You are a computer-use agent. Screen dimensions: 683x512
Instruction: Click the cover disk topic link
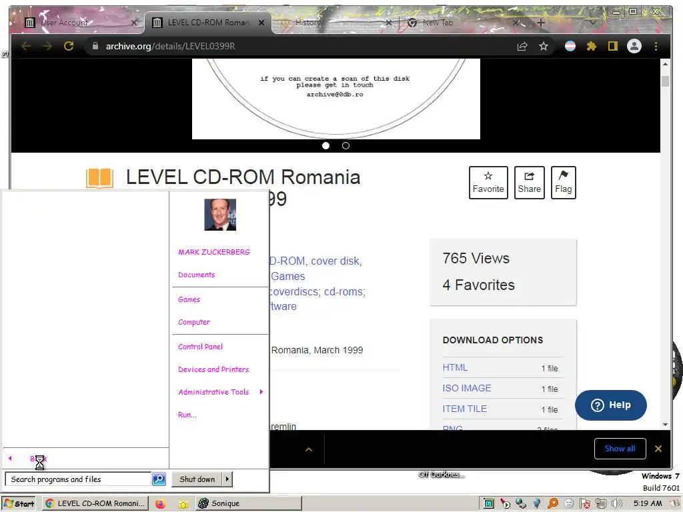pyautogui.click(x=336, y=261)
